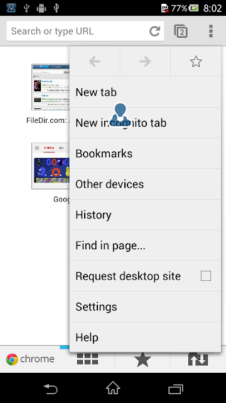This screenshot has height=403, width=226.
Task: Open bookmarks using the bottom star icon
Action: pos(143,360)
